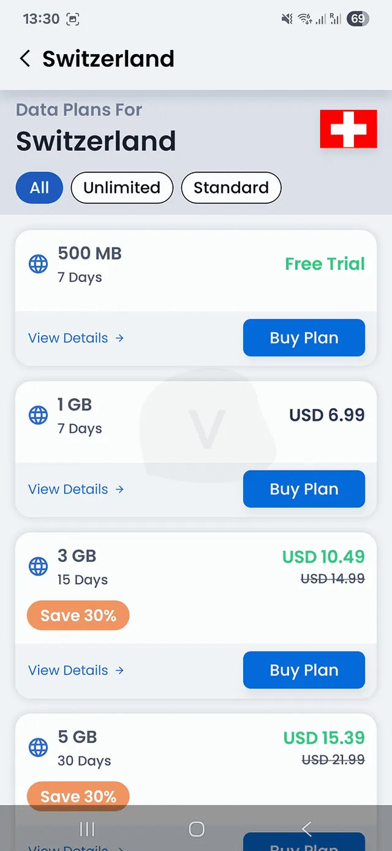
Task: Buy the 500 MB Free Trial plan
Action: point(304,337)
